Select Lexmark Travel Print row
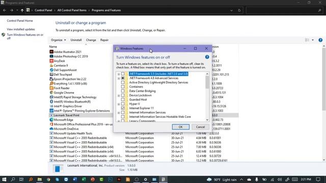 pos(144,115)
